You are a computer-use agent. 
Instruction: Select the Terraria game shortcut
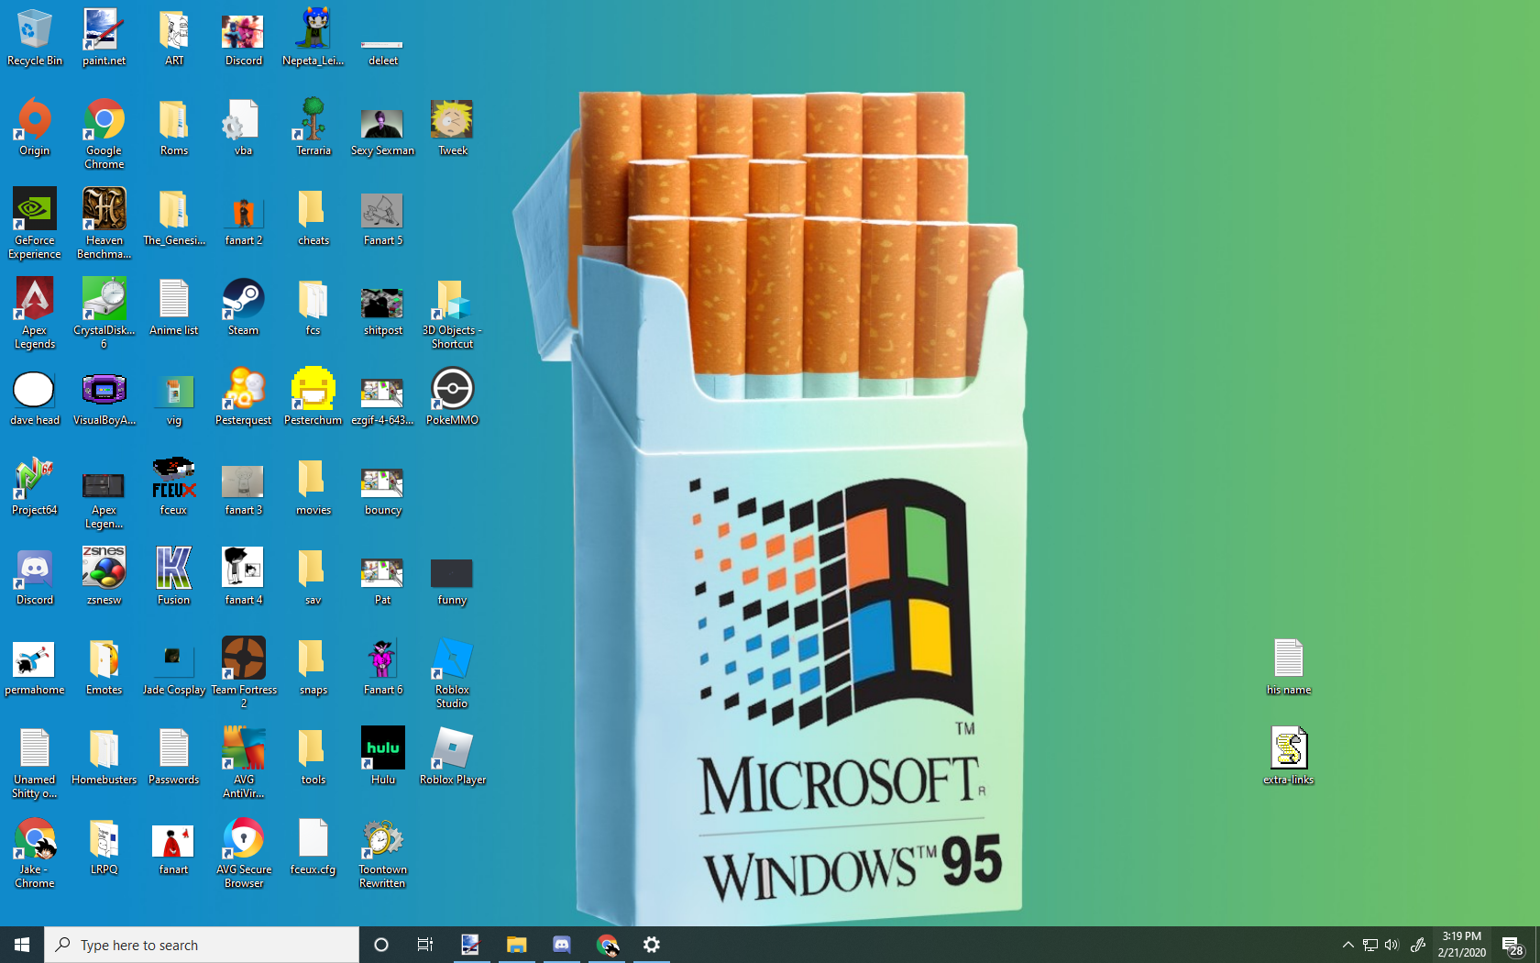[x=313, y=127]
